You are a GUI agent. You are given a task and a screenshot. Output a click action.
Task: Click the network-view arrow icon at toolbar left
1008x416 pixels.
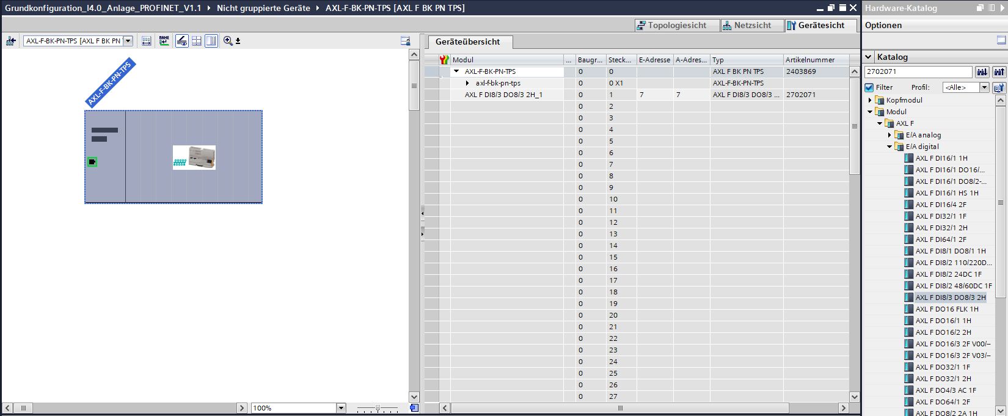tap(10, 41)
